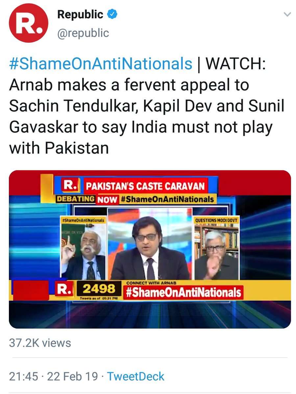
Task: Open the Republic display name profile link
Action: (x=80, y=14)
